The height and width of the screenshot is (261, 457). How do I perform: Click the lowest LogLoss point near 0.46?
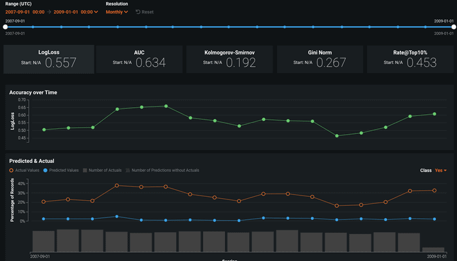pos(337,136)
